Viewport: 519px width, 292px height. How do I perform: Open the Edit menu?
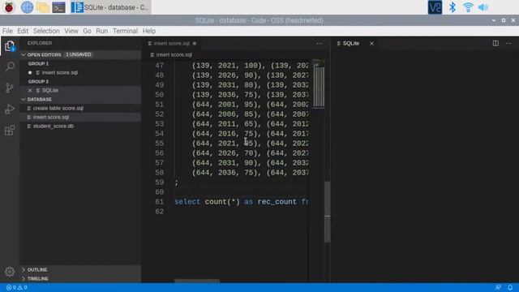[23, 31]
